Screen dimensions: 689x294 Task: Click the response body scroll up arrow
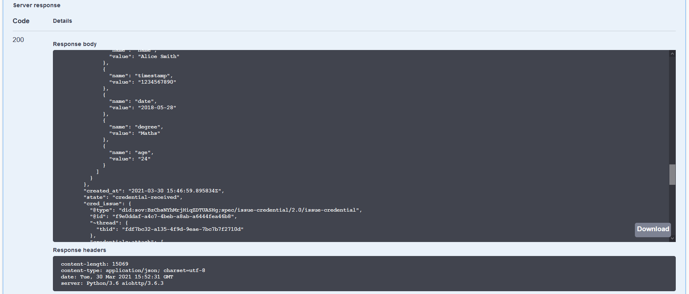[672, 54]
